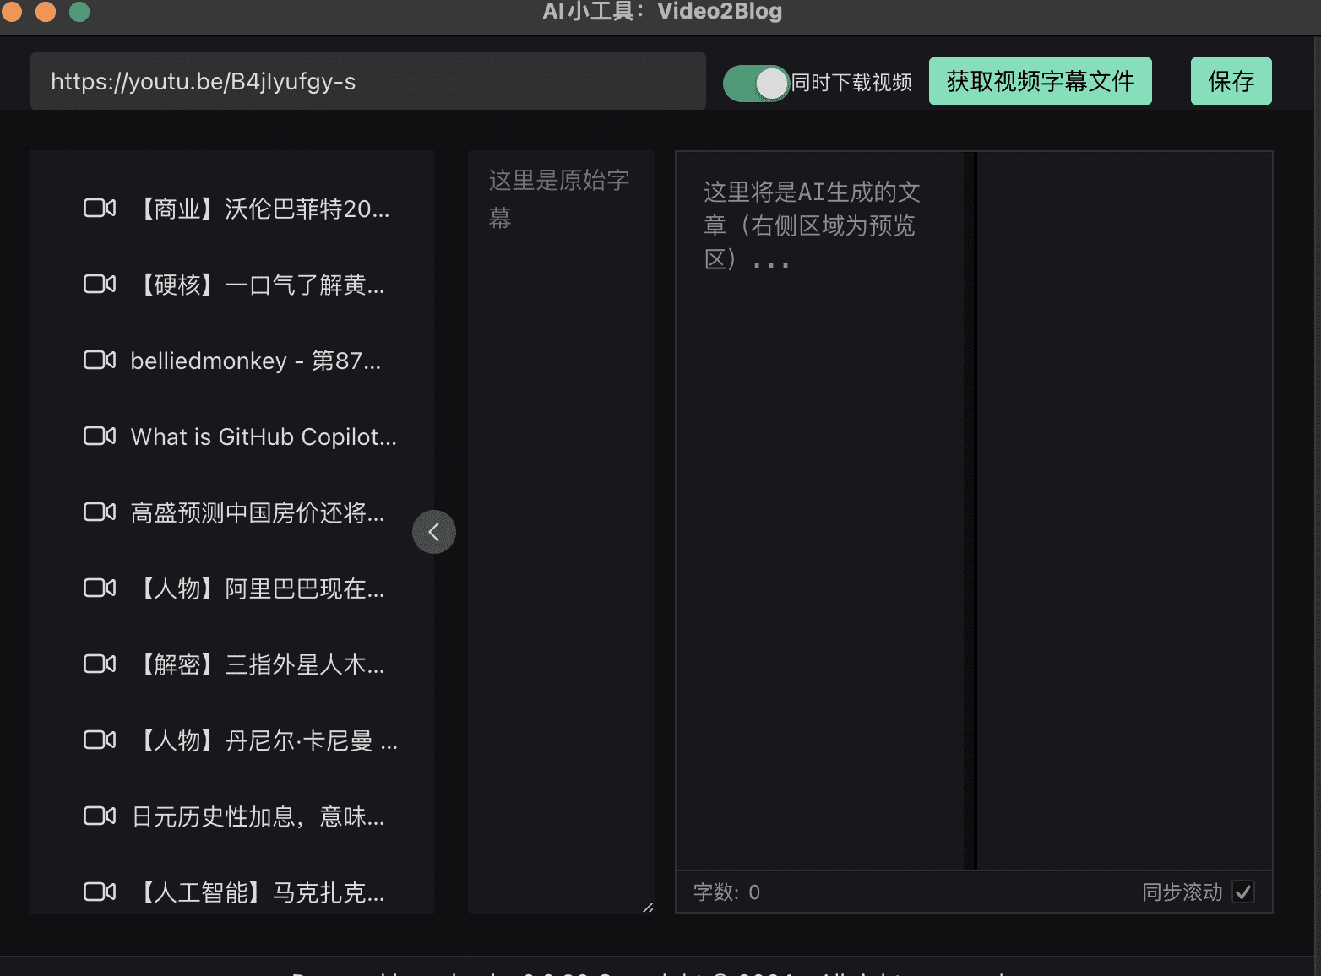The image size is (1321, 976).
Task: Click video icon beside 高盛预测中国房价 item
Action: click(100, 512)
